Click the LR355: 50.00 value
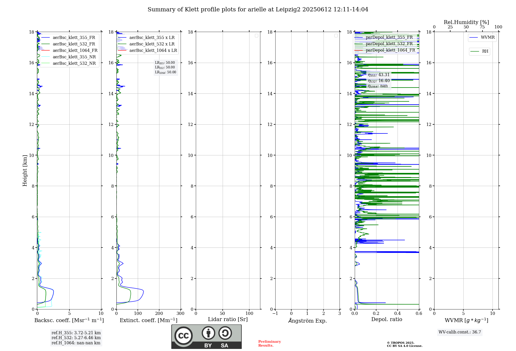Viewport: 516px width, 351px height. [165, 63]
